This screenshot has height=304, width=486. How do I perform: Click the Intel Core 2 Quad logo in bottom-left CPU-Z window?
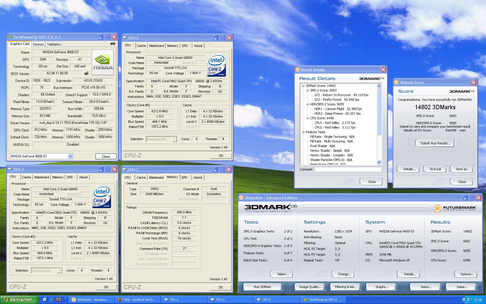[x=102, y=197]
